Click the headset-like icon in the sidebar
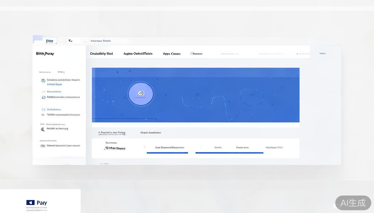This screenshot has width=374, height=213. (x=43, y=97)
